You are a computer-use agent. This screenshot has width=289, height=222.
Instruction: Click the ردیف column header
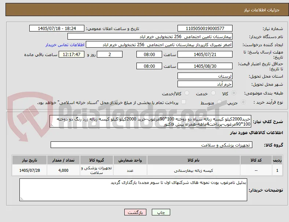(277, 160)
